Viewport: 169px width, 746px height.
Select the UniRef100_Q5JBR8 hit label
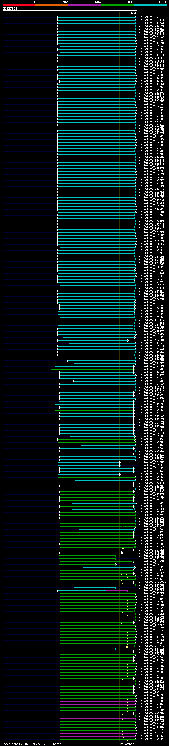pos(152,110)
